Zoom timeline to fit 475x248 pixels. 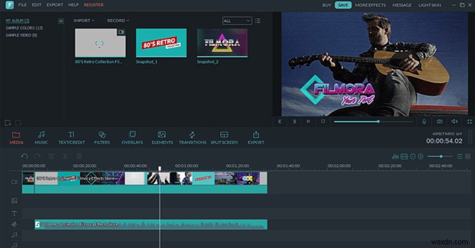coord(404,157)
